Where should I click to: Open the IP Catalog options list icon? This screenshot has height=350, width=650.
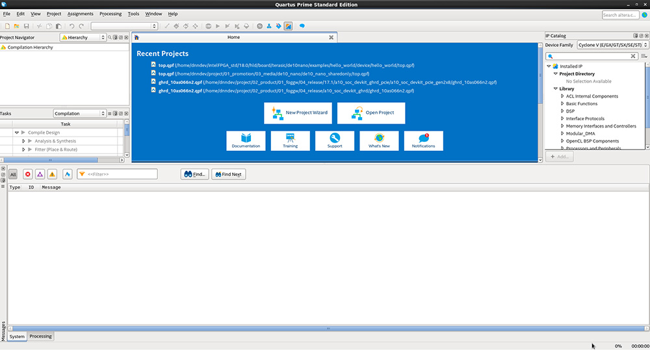coord(643,56)
